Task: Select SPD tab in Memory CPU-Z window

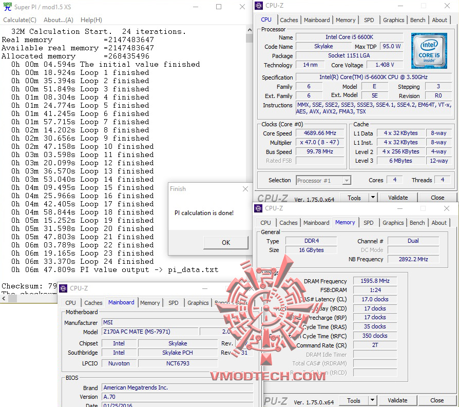Action: click(x=368, y=223)
